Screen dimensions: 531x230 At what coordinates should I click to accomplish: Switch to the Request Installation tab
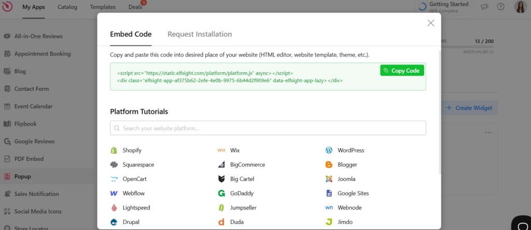pyautogui.click(x=200, y=34)
